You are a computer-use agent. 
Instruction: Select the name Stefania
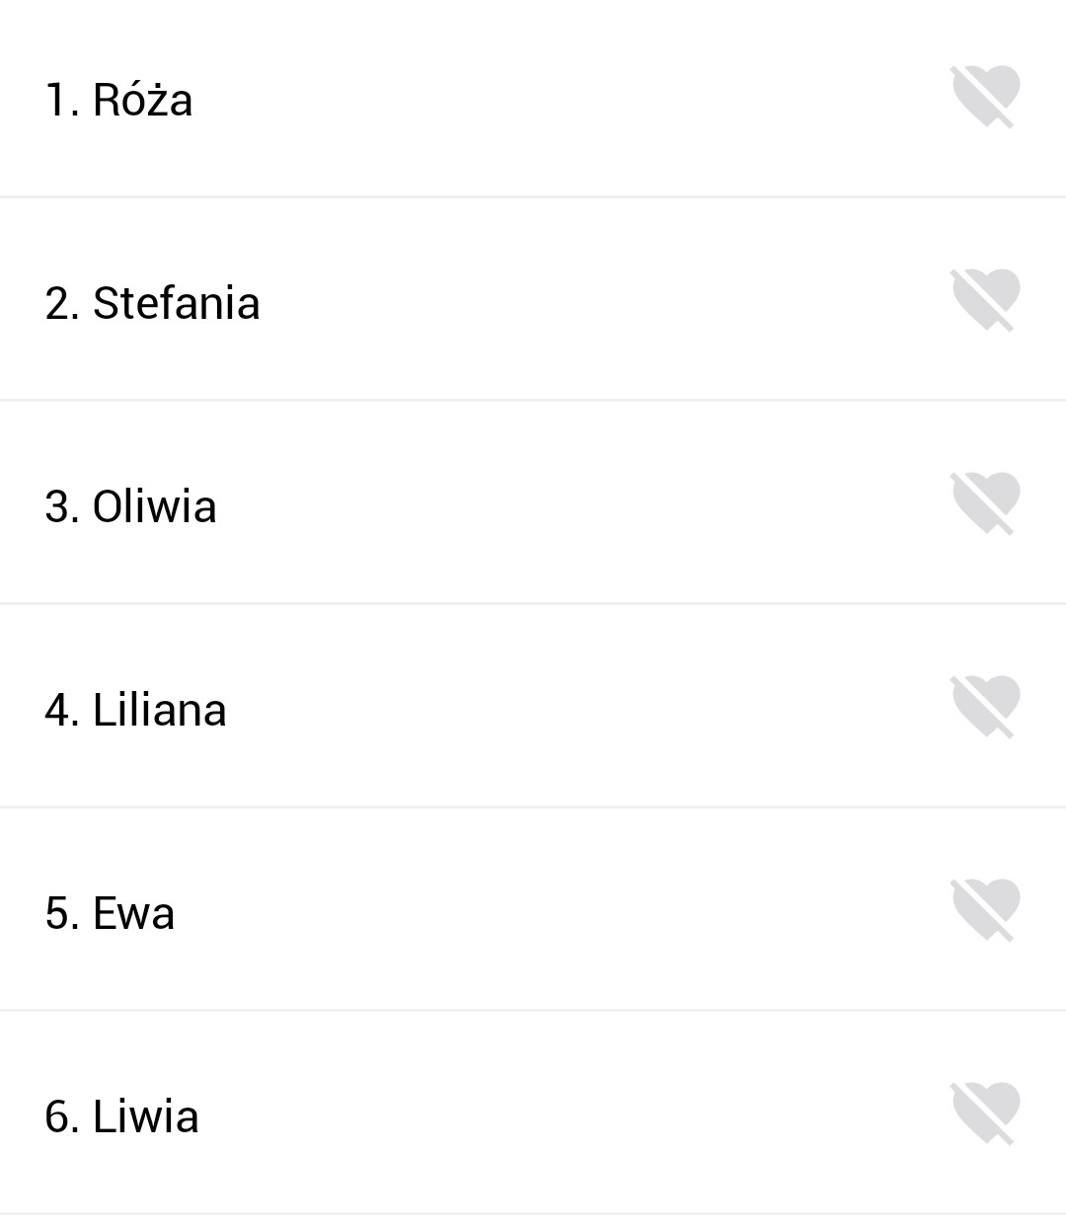click(x=176, y=303)
